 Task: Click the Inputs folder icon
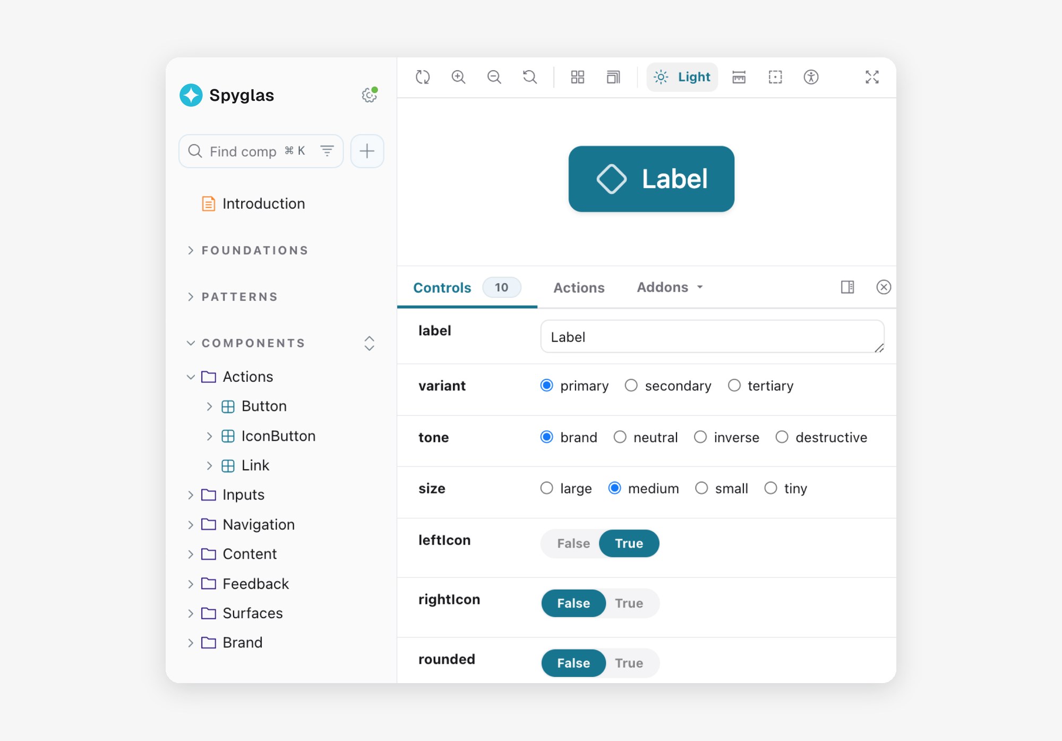pos(209,495)
